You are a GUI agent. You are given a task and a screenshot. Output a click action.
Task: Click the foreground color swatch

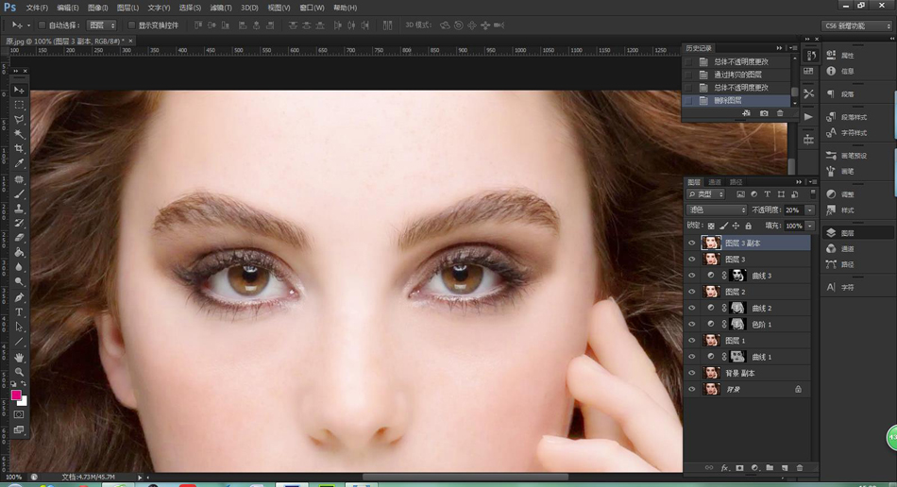coord(16,395)
